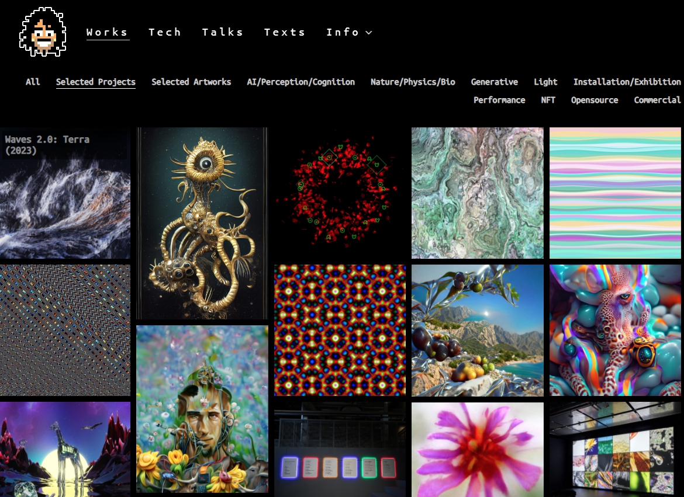Select the Commercial category

pos(657,100)
